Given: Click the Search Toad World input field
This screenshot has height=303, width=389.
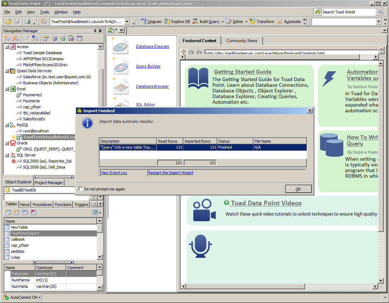Looking at the screenshot, I should [x=349, y=12].
